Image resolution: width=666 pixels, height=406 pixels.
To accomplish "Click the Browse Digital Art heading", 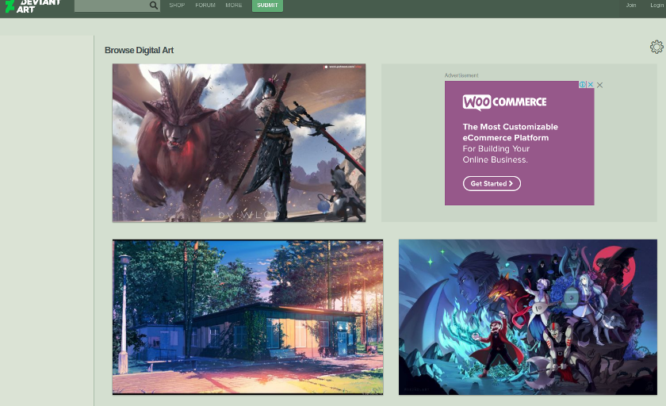I will coord(139,50).
